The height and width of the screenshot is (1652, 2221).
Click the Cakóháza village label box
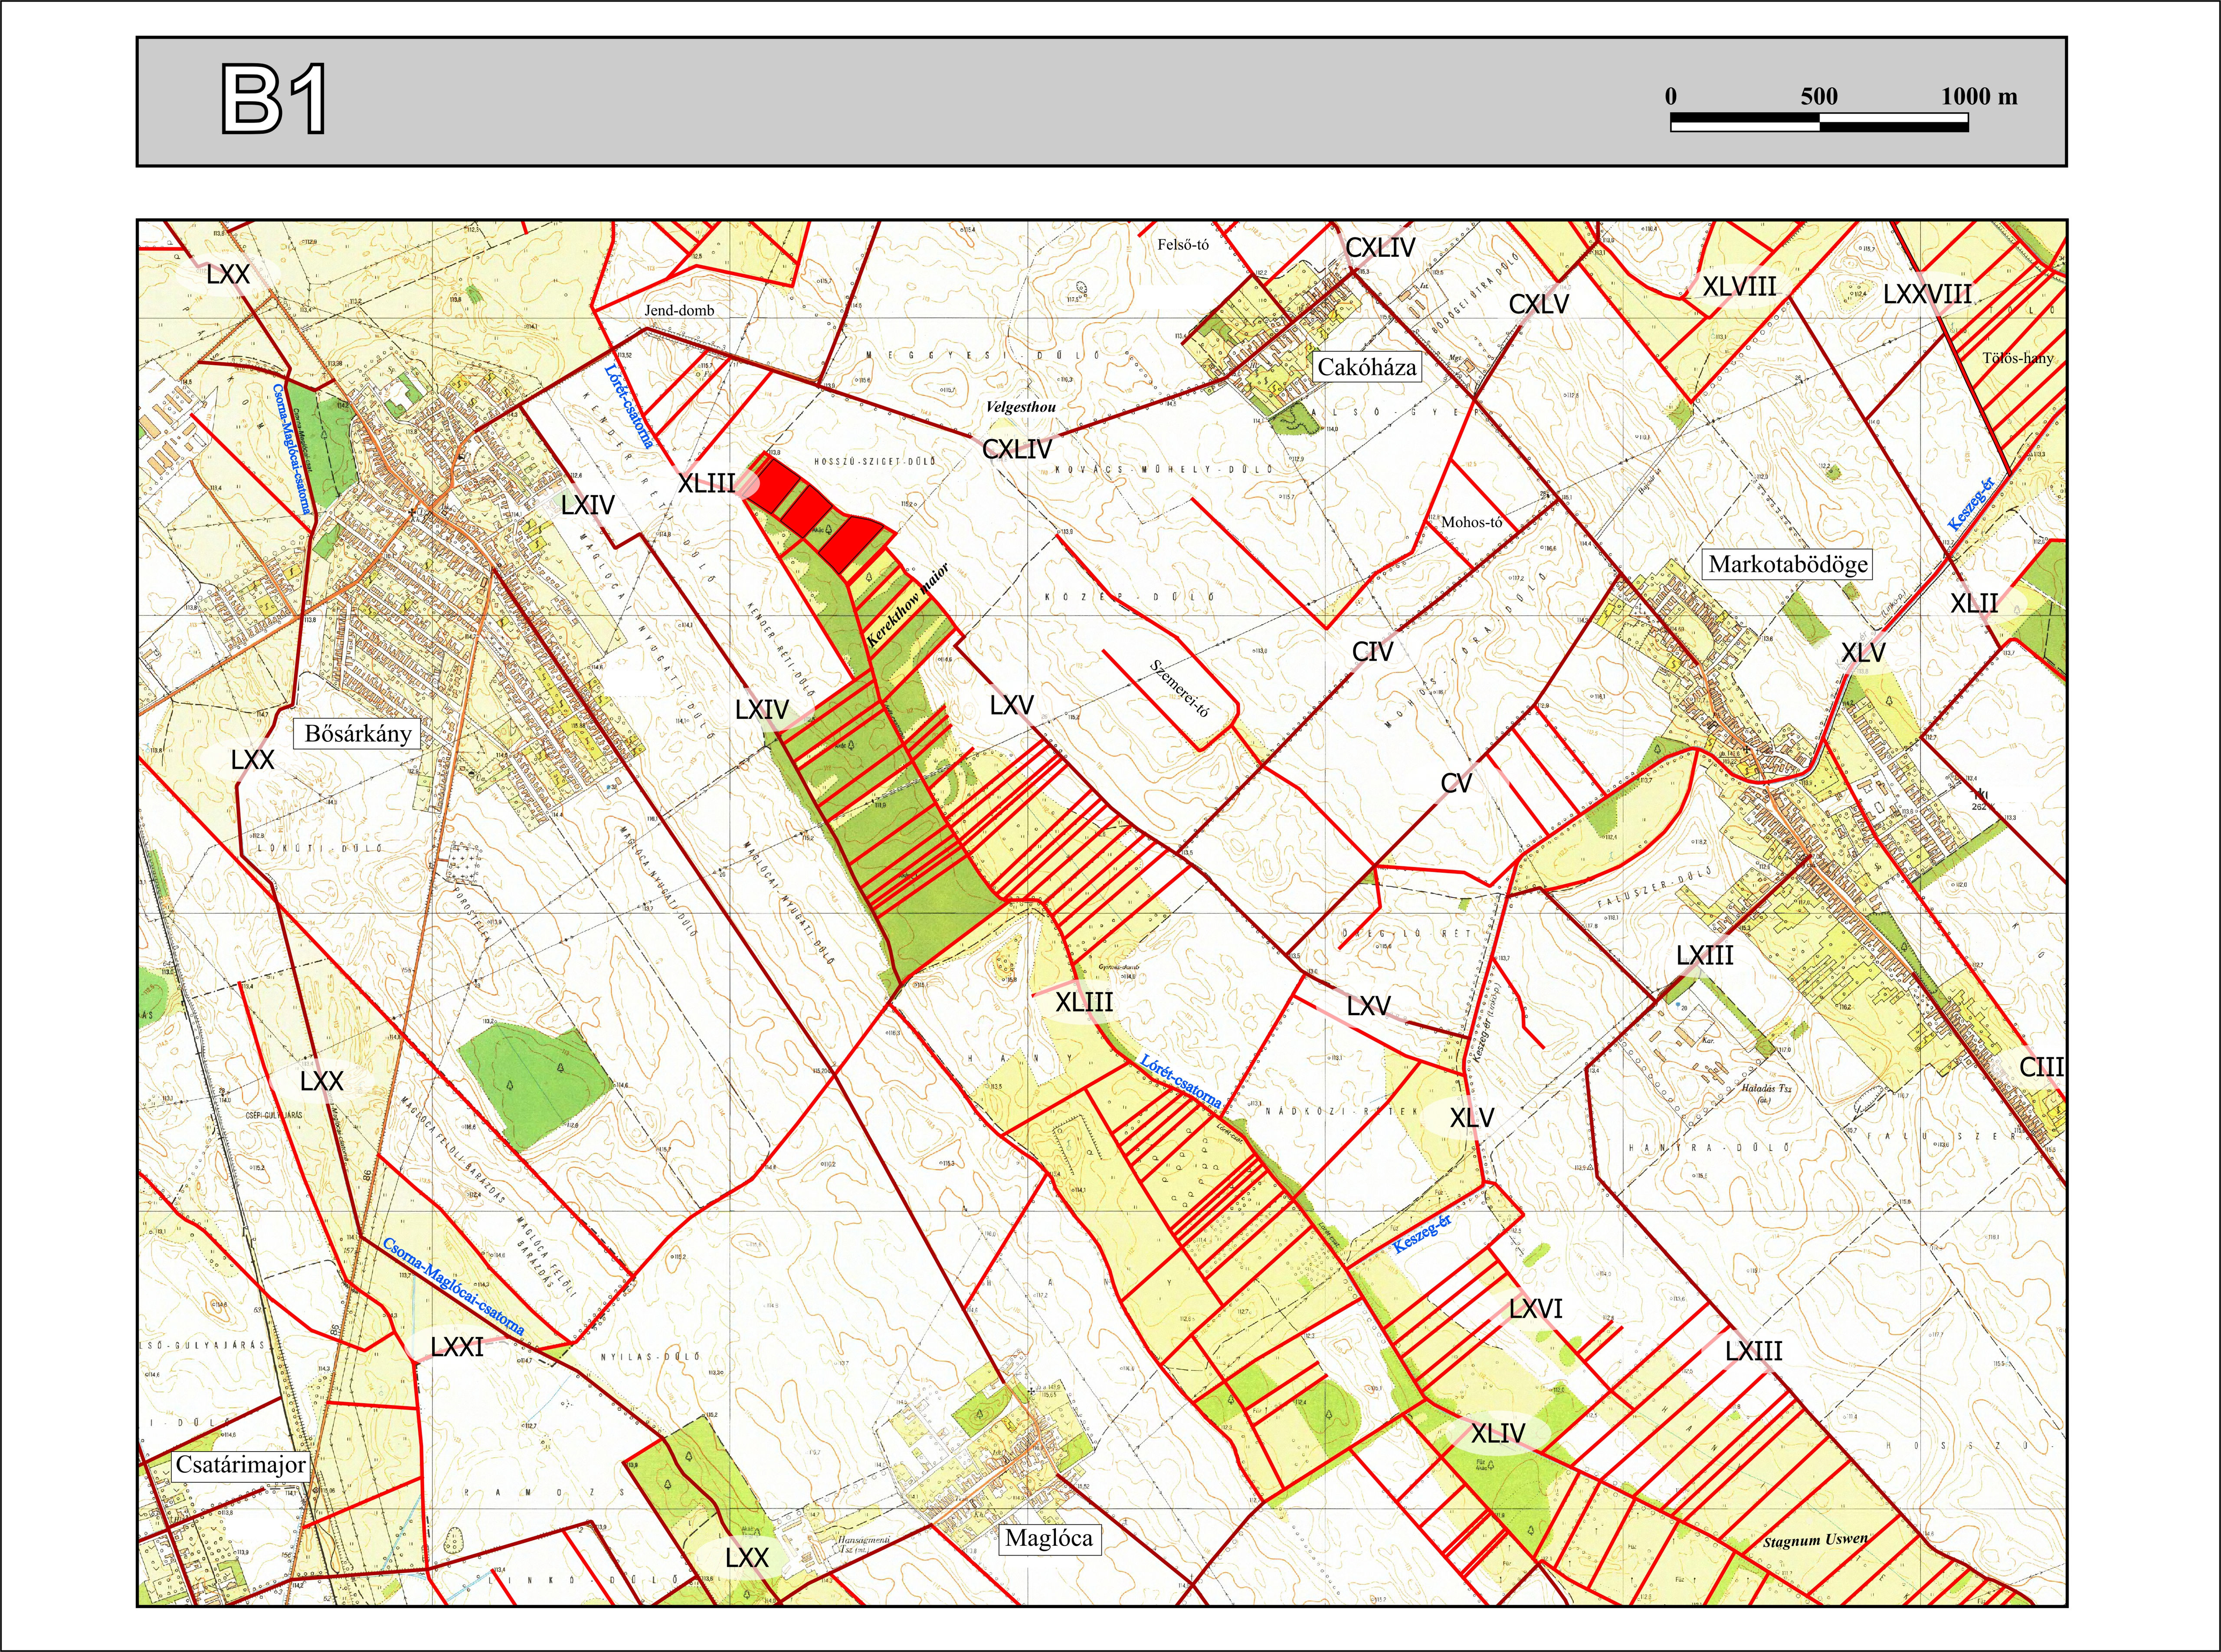[x=1366, y=367]
